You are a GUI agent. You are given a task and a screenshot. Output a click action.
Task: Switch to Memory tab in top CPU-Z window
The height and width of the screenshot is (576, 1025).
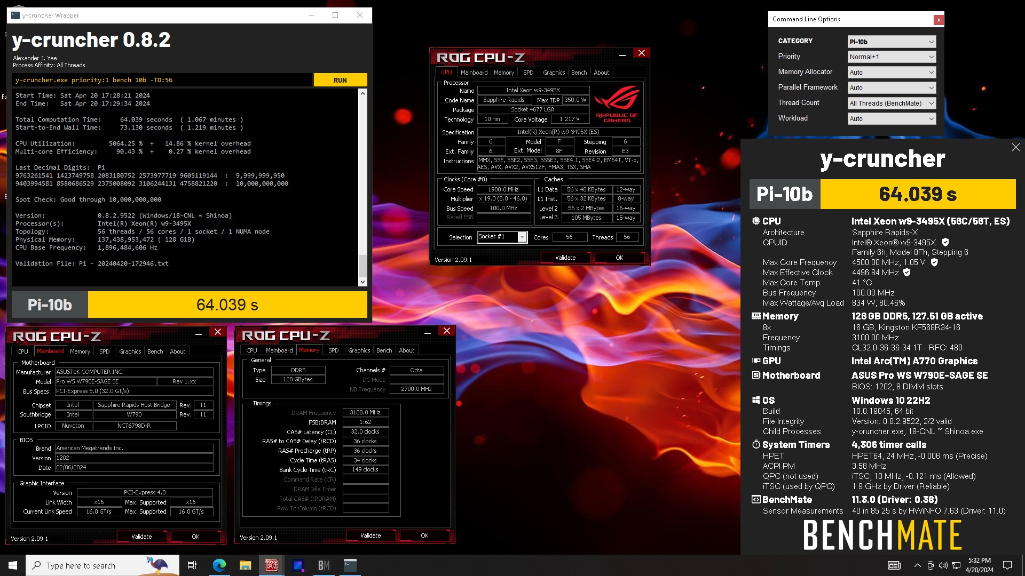point(504,73)
